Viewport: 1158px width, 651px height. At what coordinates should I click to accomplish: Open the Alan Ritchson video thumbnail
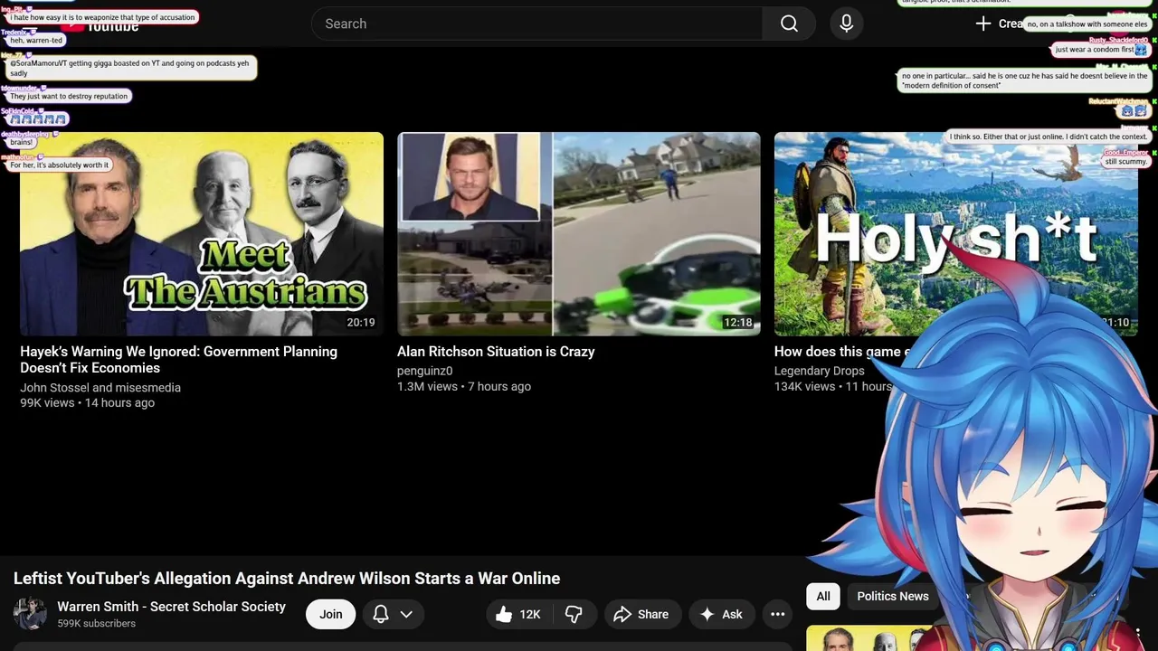[x=579, y=234]
